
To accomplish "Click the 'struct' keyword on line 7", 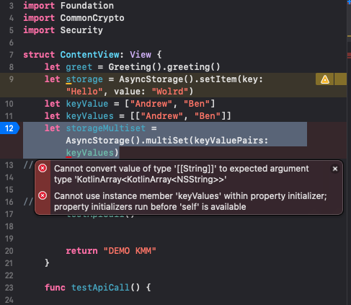I will tap(39, 55).
